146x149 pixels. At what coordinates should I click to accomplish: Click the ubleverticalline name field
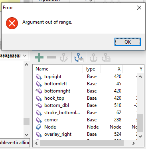[x=15, y=143]
